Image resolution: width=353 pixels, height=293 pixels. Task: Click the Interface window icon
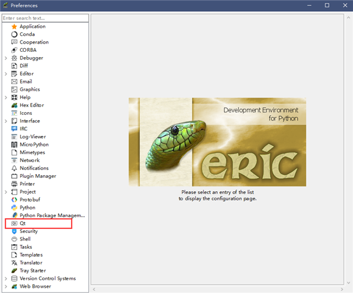click(x=14, y=121)
